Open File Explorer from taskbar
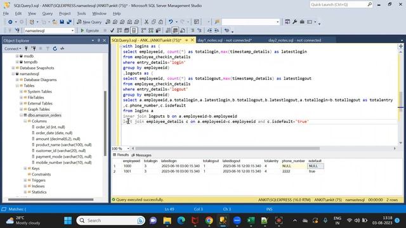This screenshot has width=406, height=228. [167, 220]
